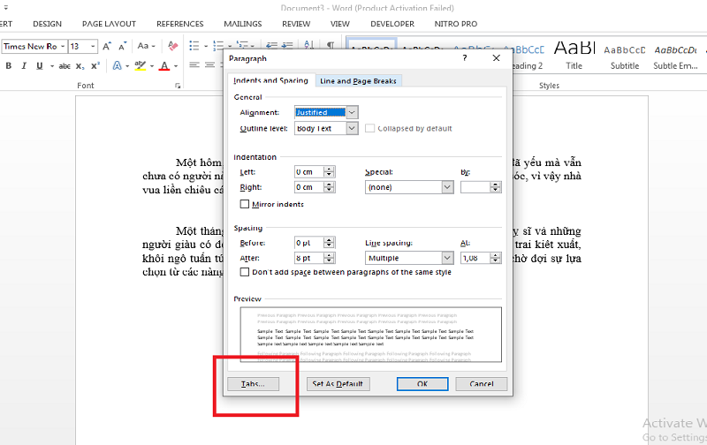Click Set As Default button
Viewport: 707px width, 445px height.
[338, 384]
